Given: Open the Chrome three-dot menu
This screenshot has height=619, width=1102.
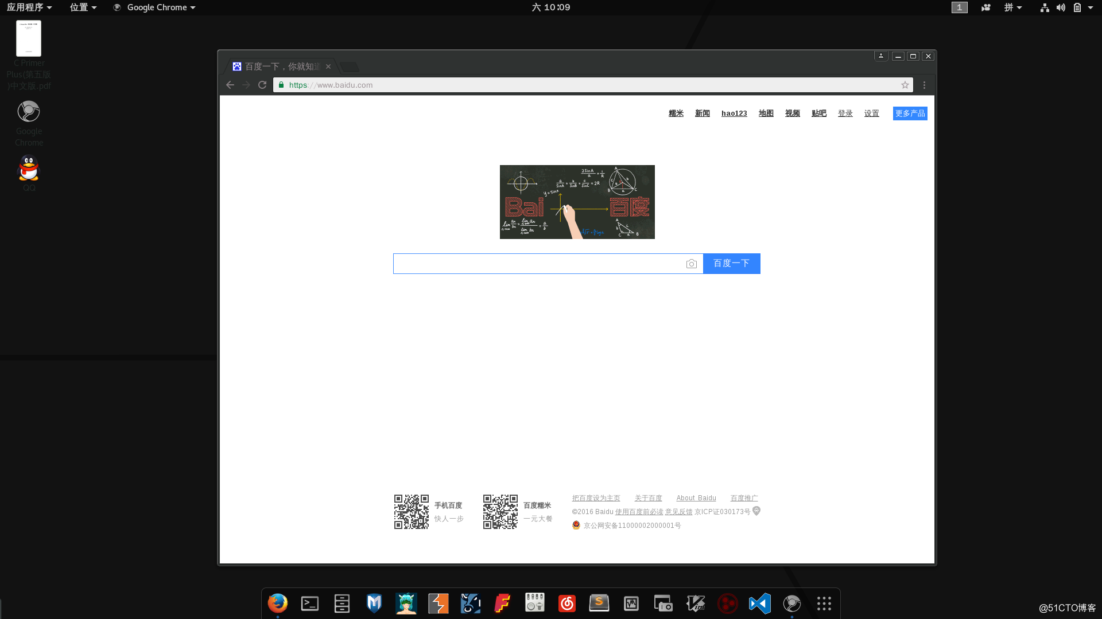Looking at the screenshot, I should pyautogui.click(x=924, y=85).
